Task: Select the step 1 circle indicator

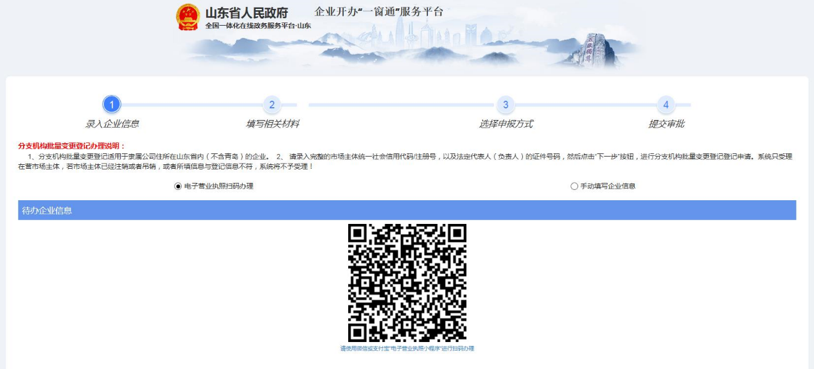Action: point(112,105)
